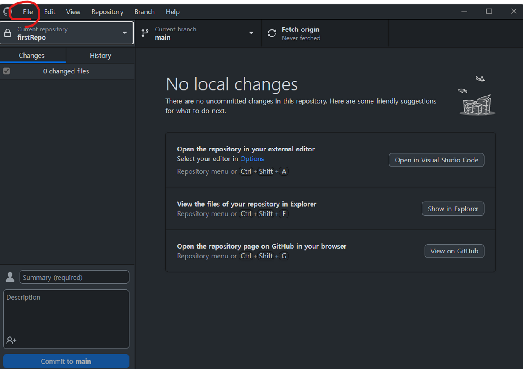Click the git branch icon

(x=145, y=33)
